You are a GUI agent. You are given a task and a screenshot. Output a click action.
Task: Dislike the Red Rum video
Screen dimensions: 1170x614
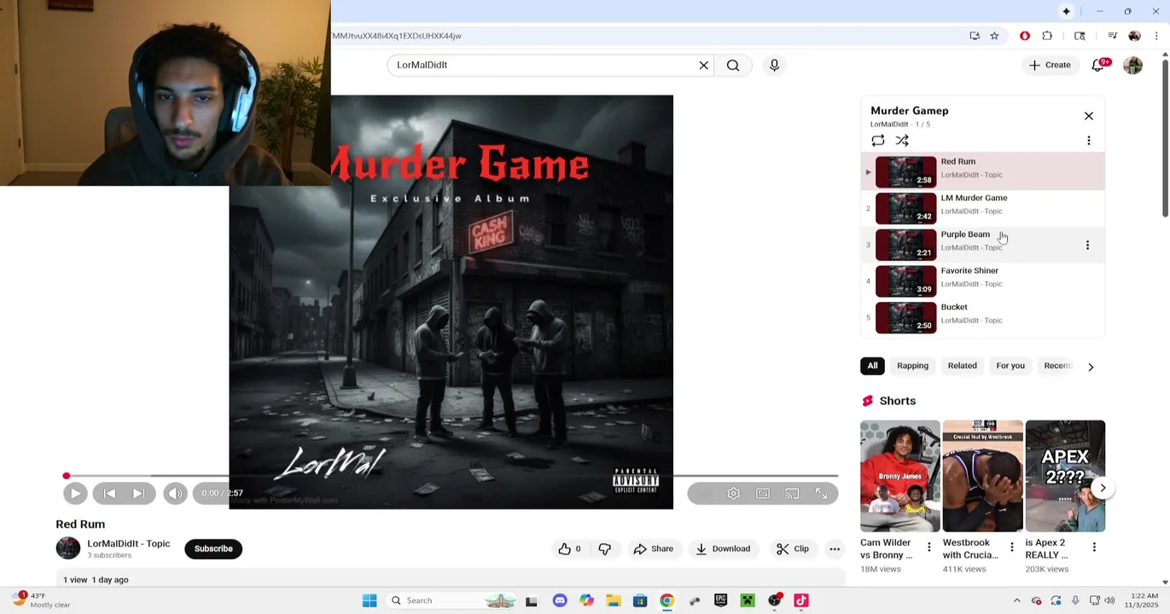(x=605, y=549)
